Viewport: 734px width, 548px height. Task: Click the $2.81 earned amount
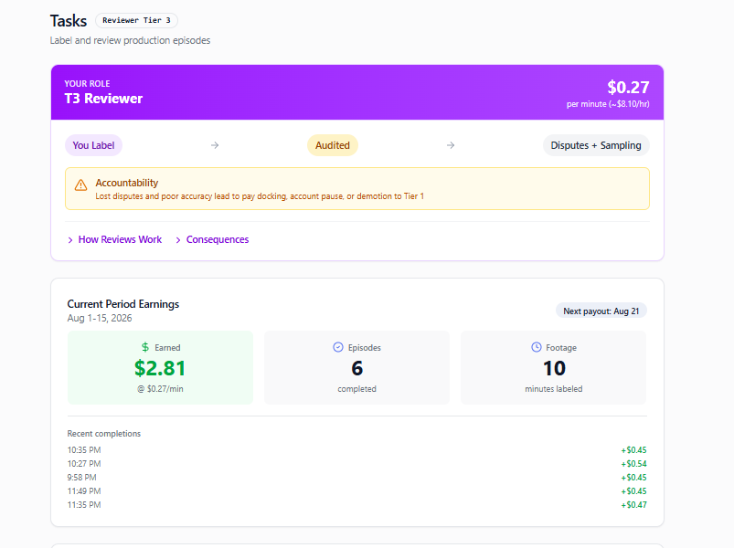click(160, 368)
